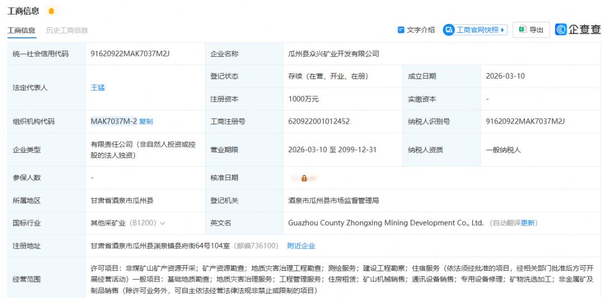
Task: Click establishment date 2026-03-10
Action: 505,76
